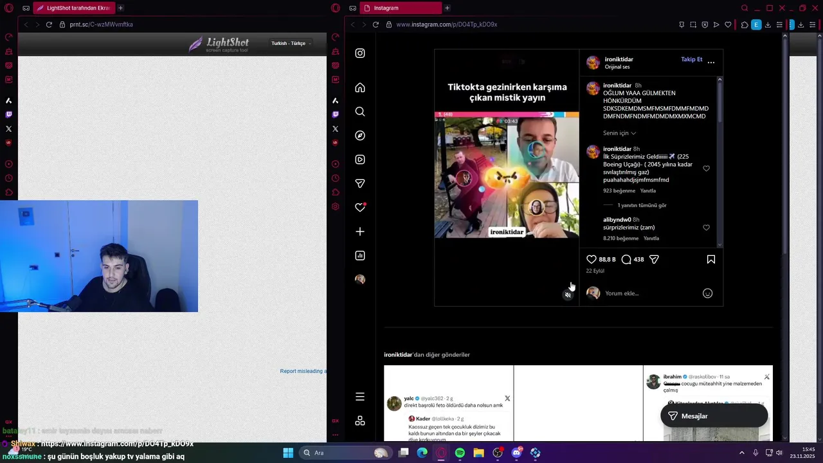Open Opera Easy Setup sliders icon
This screenshot has height=463, width=823.
click(779, 24)
